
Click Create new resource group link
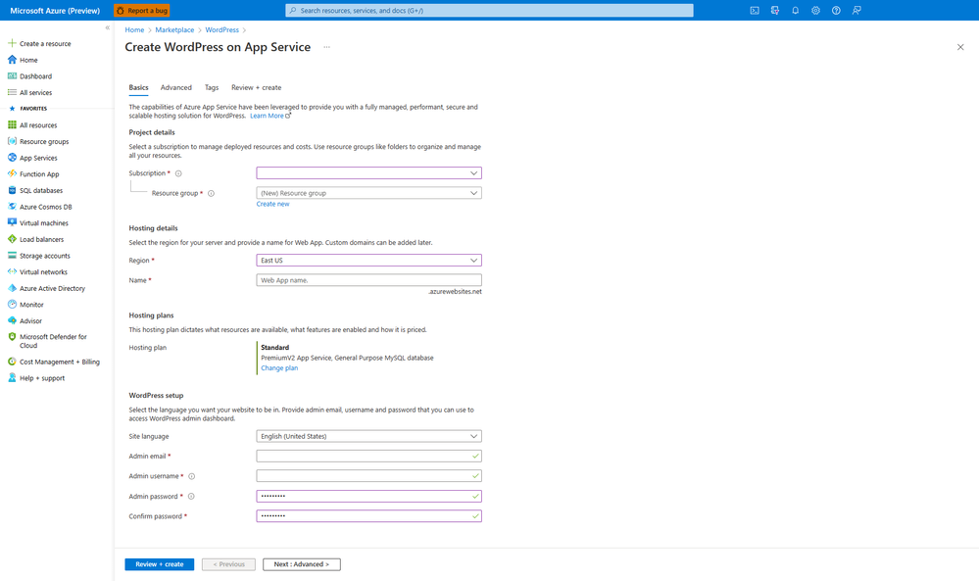pyautogui.click(x=272, y=204)
